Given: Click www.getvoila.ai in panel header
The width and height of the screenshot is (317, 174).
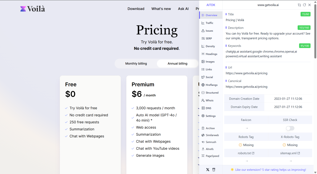Looking at the screenshot, I should (x=268, y=5).
